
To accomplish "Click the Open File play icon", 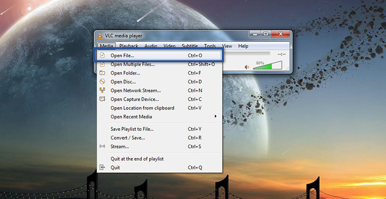I will pyautogui.click(x=102, y=56).
